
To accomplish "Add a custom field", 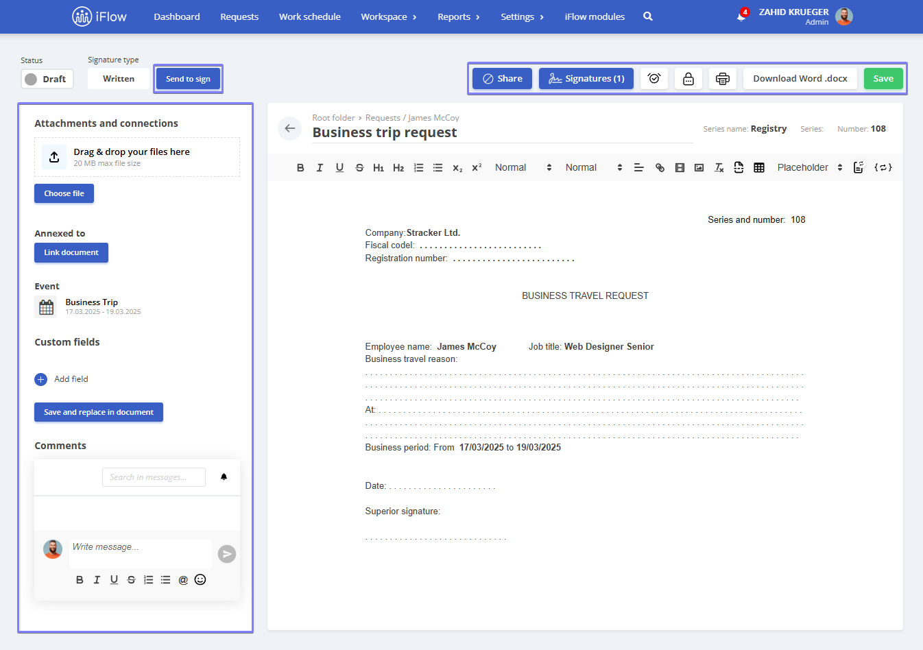I will click(61, 379).
